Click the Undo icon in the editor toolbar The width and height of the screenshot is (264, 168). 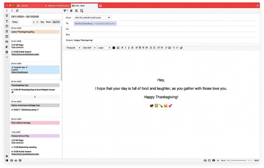(x=174, y=48)
